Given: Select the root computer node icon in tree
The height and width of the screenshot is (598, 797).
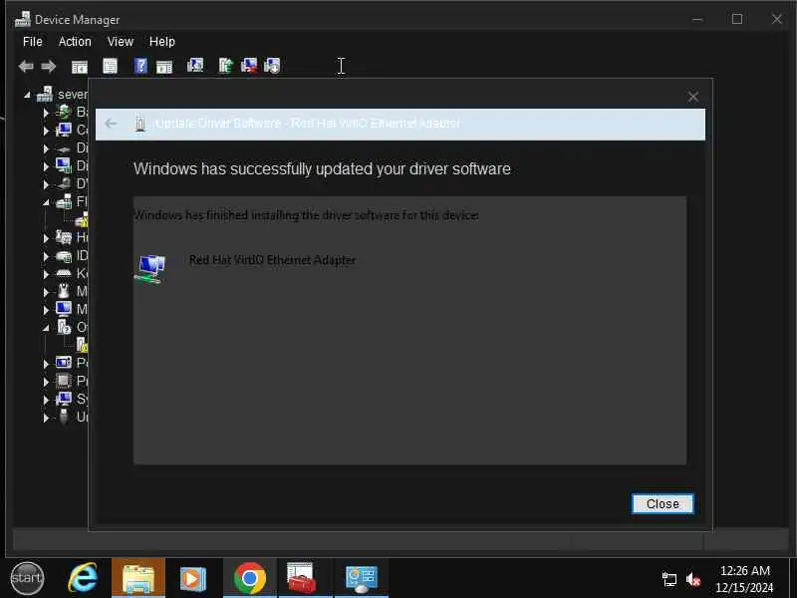Looking at the screenshot, I should (45, 95).
